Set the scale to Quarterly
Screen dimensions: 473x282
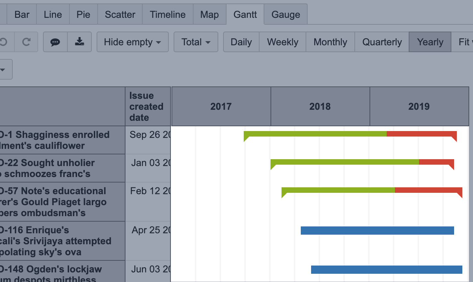(382, 42)
